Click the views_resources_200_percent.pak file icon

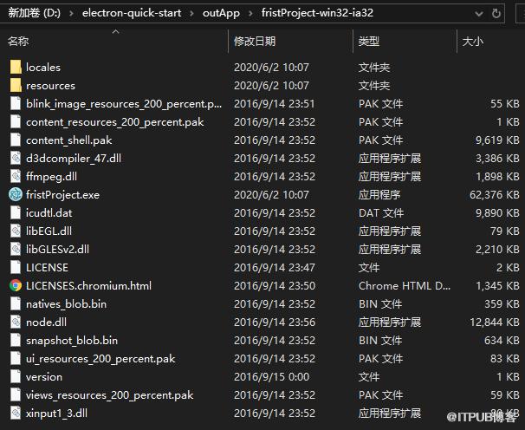[x=16, y=394]
